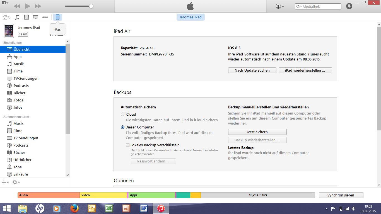Click the rewind previous track button
The width and height of the screenshot is (381, 214).
click(17, 6)
